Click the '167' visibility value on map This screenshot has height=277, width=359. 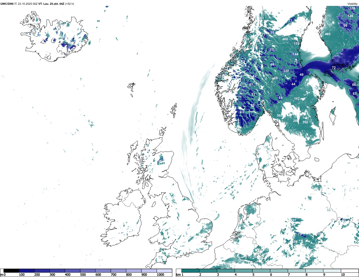click(x=297, y=99)
